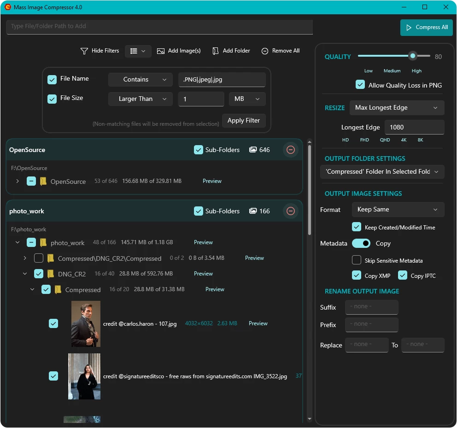457x428 pixels.
Task: Open the list view mode selector
Action: click(x=138, y=51)
